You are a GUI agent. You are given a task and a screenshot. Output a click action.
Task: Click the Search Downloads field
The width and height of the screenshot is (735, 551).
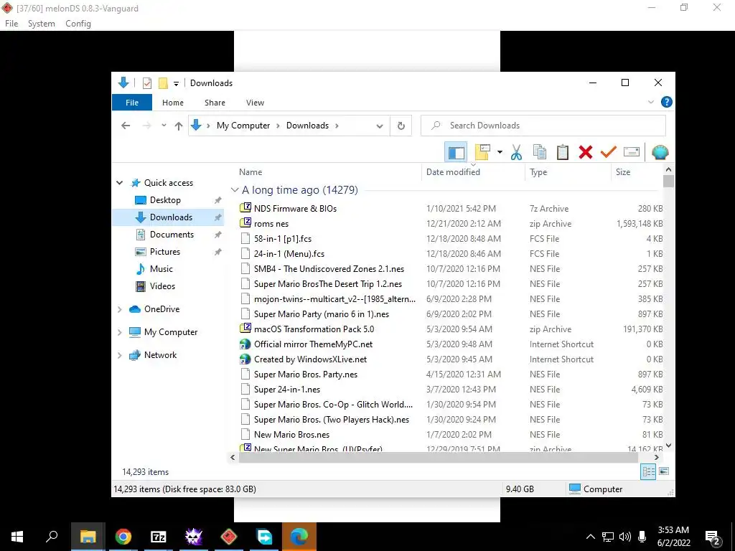(543, 126)
